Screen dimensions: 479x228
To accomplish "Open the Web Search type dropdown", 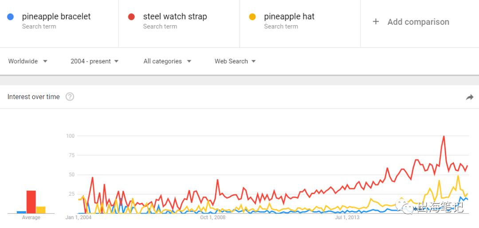I will [235, 61].
